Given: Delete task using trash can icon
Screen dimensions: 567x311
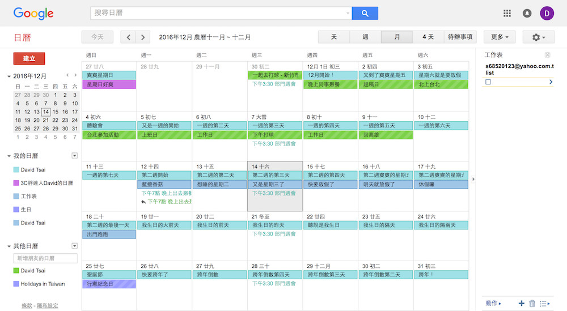Looking at the screenshot, I should tap(532, 304).
